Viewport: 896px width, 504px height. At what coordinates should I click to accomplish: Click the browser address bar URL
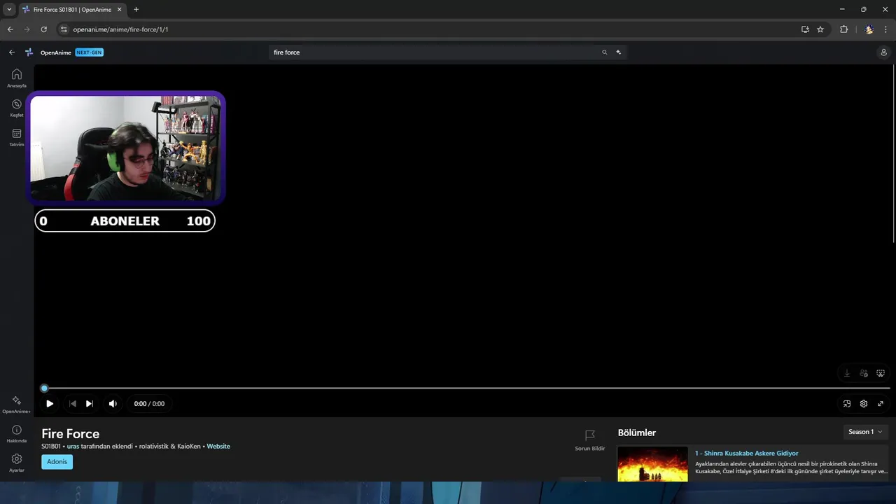click(120, 29)
